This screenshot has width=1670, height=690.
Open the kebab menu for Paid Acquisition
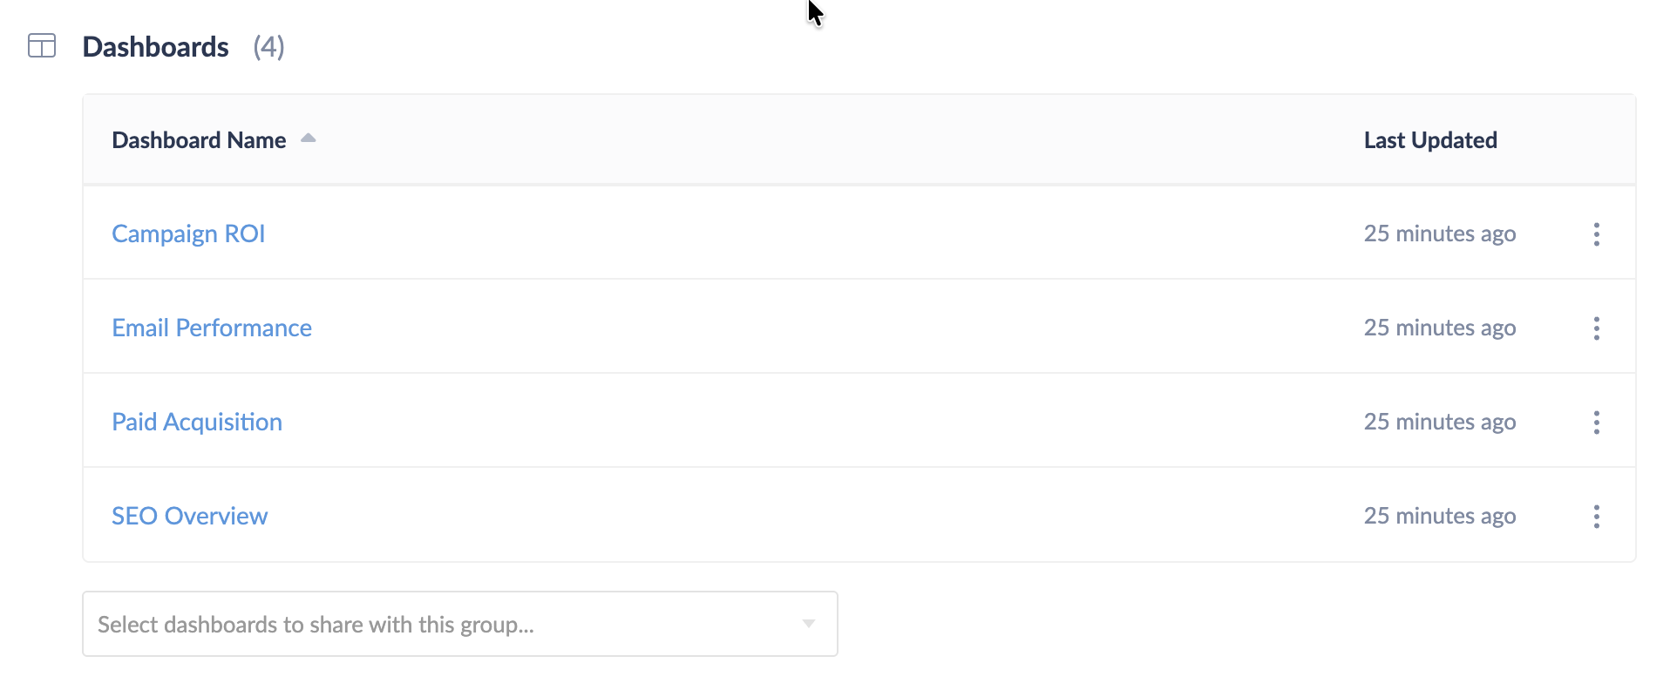point(1597,422)
